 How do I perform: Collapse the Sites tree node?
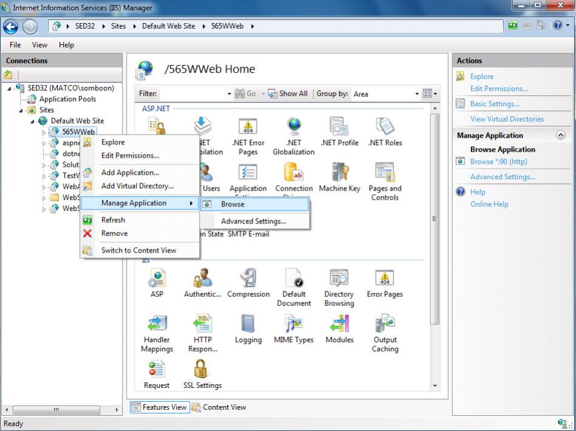pos(21,110)
